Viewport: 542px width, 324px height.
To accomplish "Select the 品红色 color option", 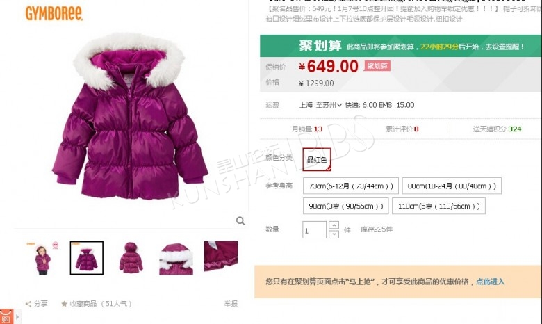I will click(x=317, y=159).
